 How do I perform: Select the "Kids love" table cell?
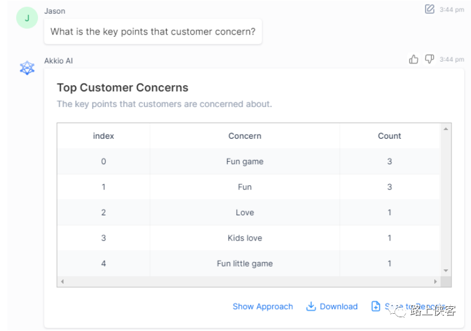point(244,238)
